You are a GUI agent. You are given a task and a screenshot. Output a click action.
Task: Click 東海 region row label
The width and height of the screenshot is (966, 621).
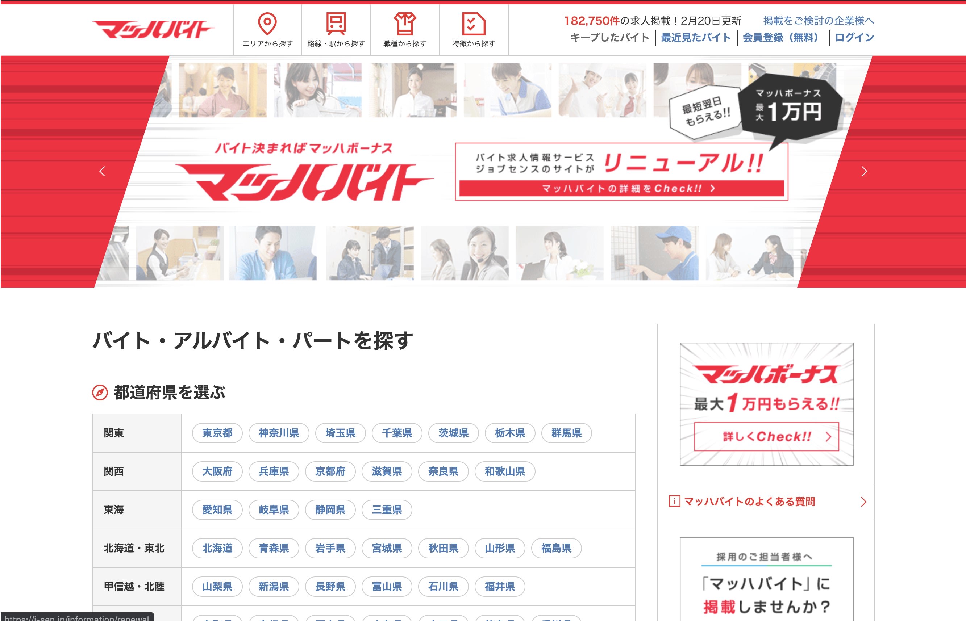(114, 510)
